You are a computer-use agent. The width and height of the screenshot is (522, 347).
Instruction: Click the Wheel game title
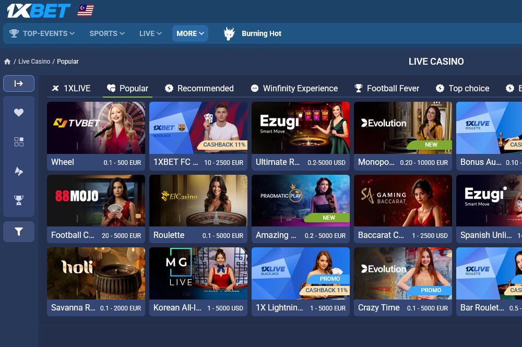pyautogui.click(x=63, y=162)
